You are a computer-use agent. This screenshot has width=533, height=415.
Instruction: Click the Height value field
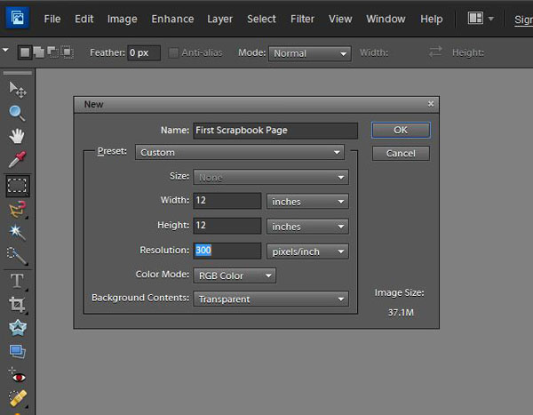point(227,226)
